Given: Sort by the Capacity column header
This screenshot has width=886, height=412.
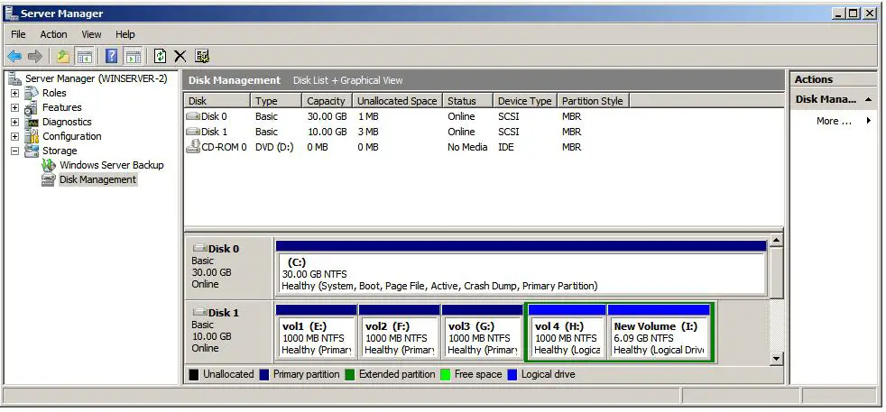Looking at the screenshot, I should click(x=326, y=101).
